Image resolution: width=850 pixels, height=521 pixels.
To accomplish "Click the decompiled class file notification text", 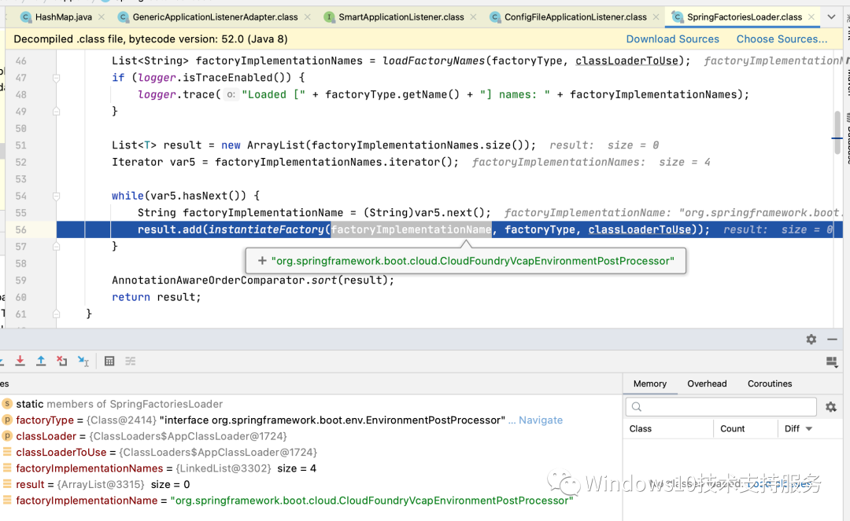I will coord(150,39).
